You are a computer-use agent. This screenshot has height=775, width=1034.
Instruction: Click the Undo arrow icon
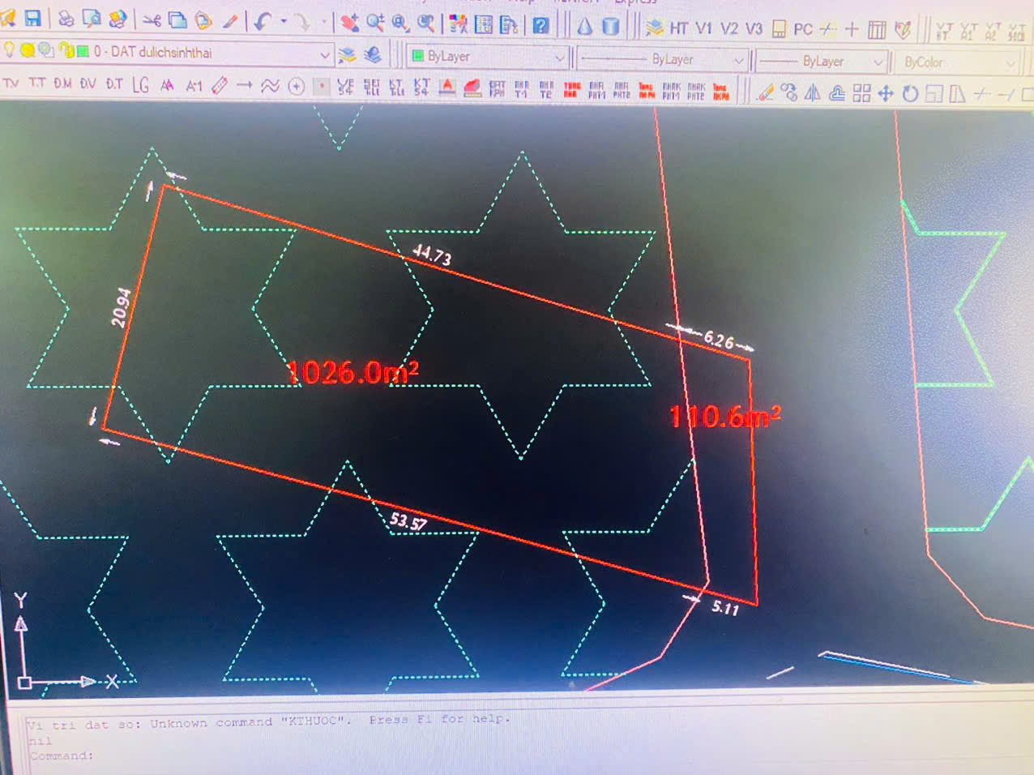(262, 22)
